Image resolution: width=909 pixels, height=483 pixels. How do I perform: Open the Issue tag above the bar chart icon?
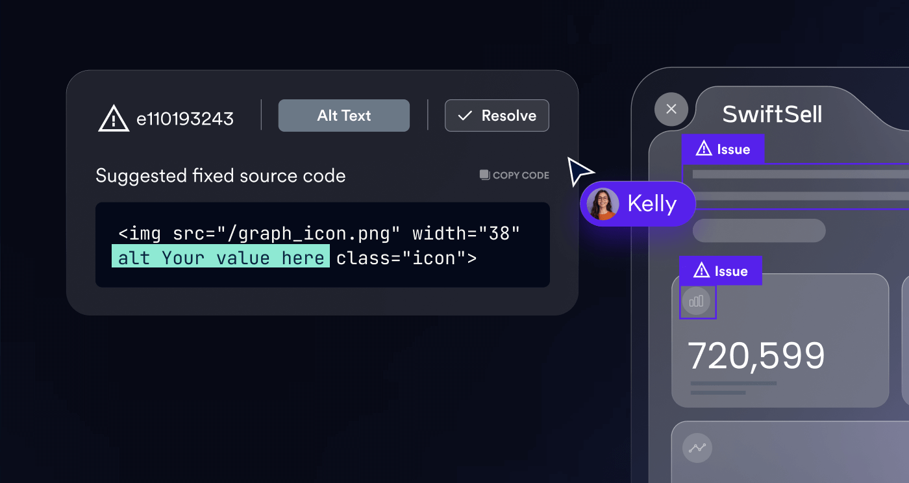point(720,271)
